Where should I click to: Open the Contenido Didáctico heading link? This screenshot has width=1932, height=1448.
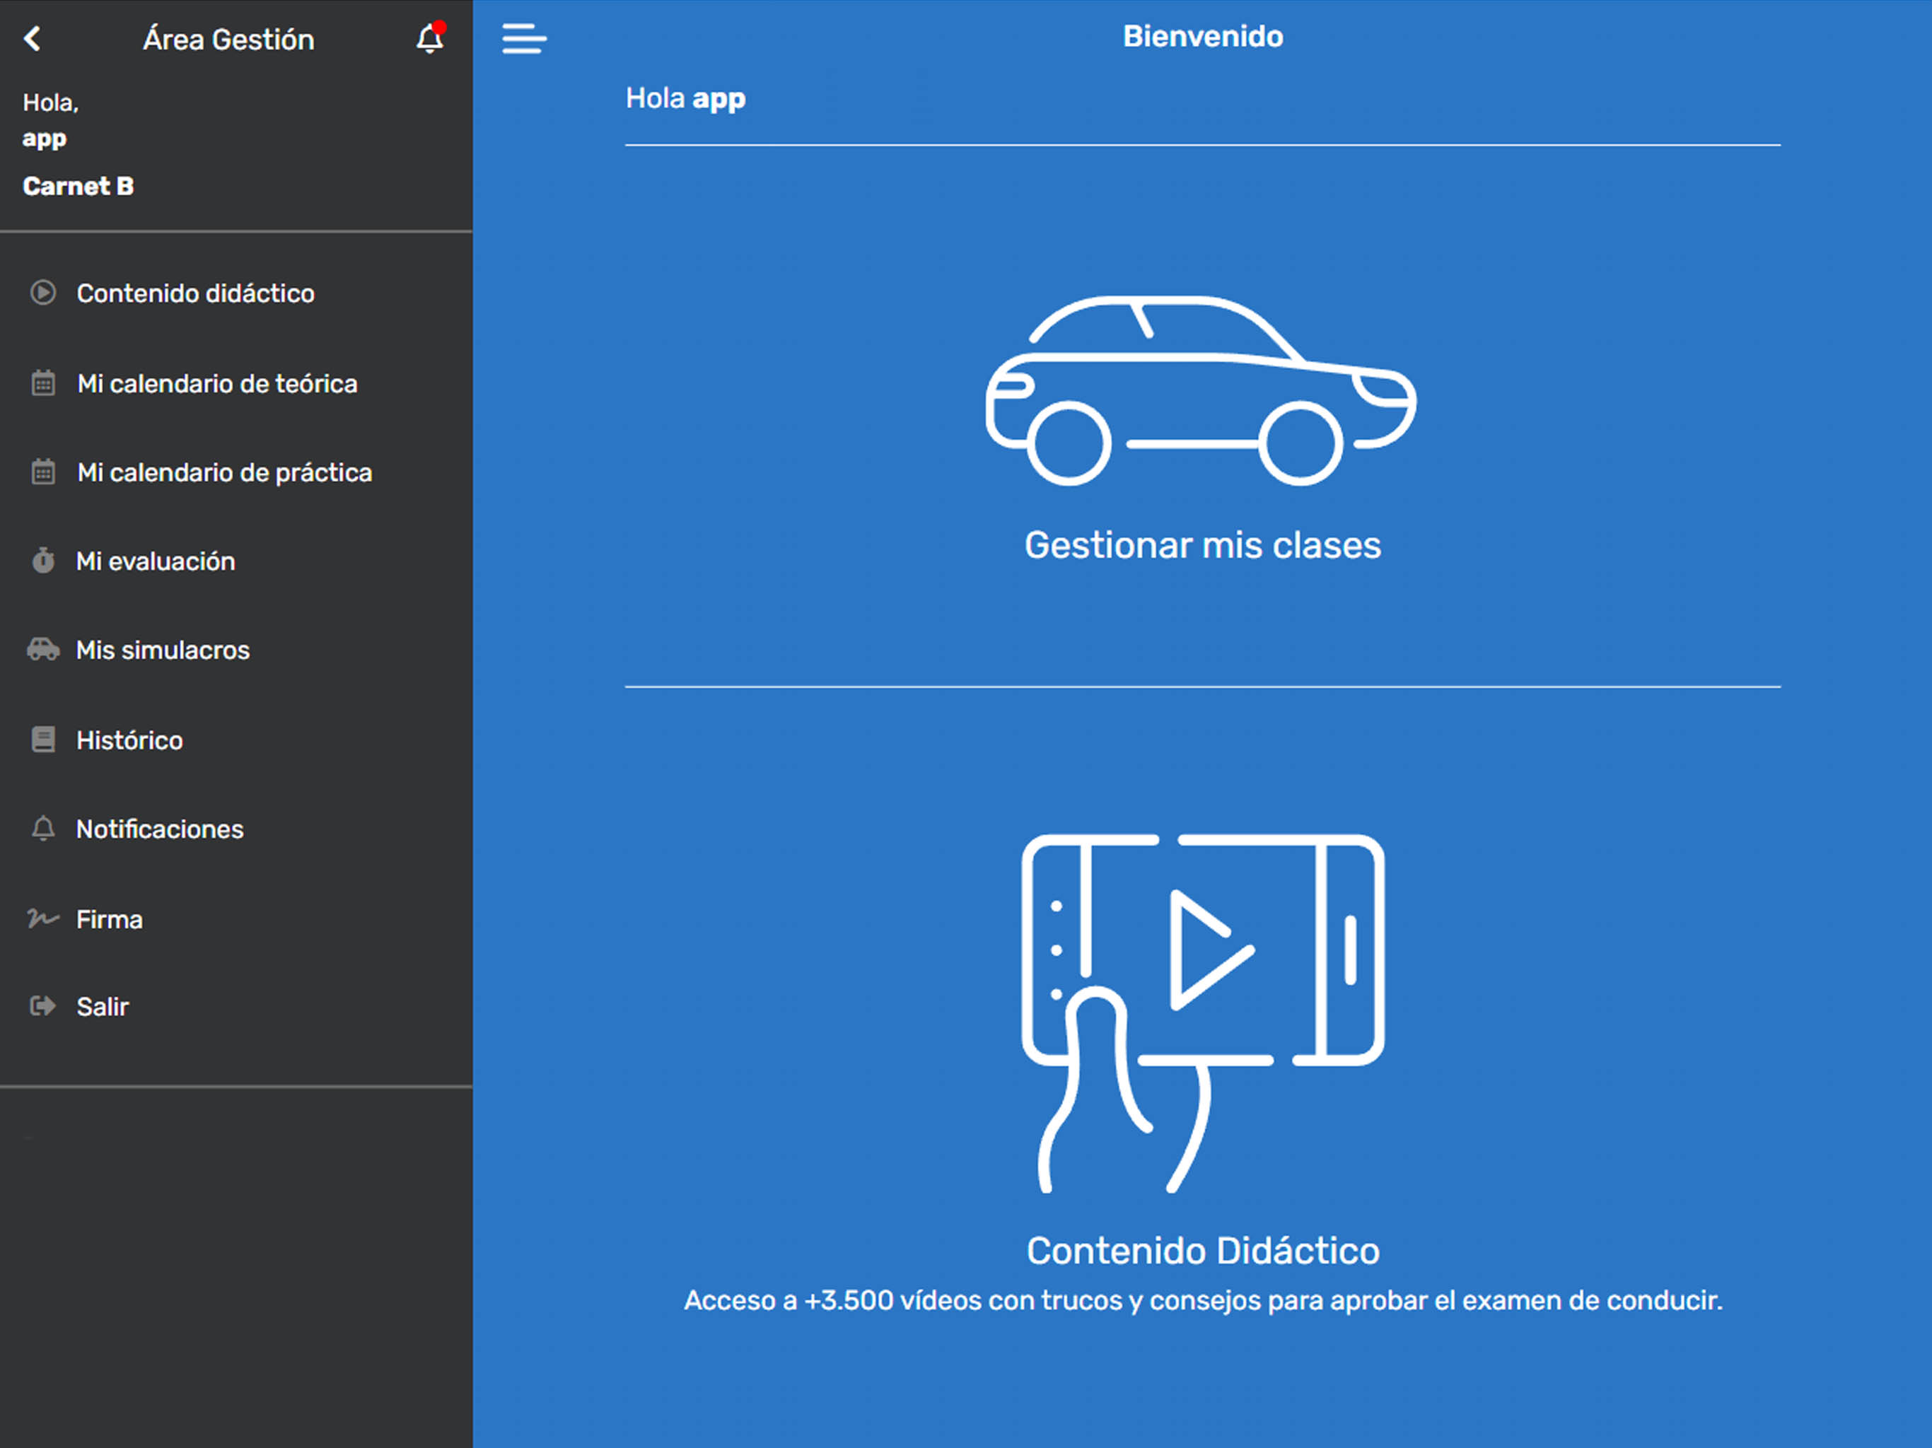pos(1203,1251)
